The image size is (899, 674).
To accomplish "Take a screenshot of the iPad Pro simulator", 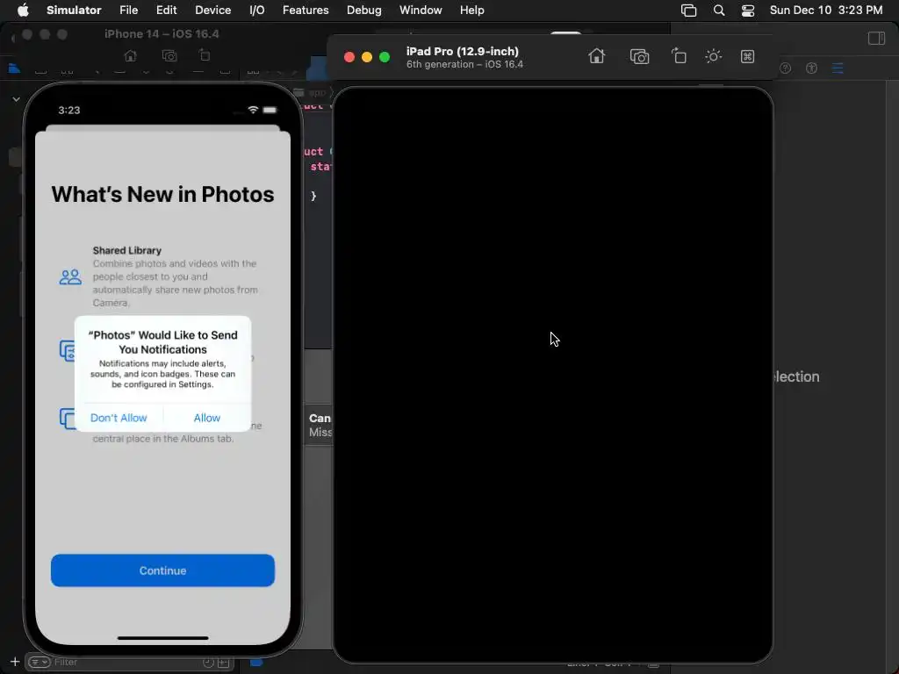I will [639, 56].
